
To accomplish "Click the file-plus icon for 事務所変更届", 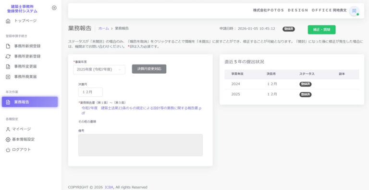I will [x=8, y=67].
